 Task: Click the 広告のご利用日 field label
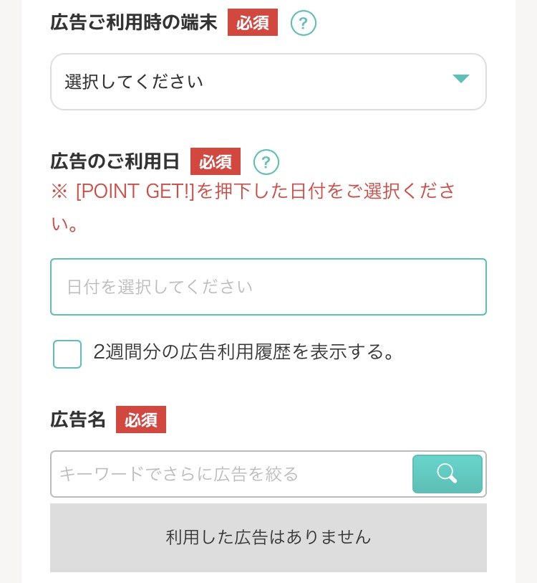115,161
